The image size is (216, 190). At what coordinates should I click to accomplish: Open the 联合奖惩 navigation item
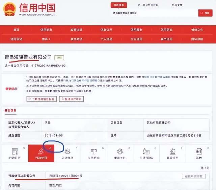76,39
